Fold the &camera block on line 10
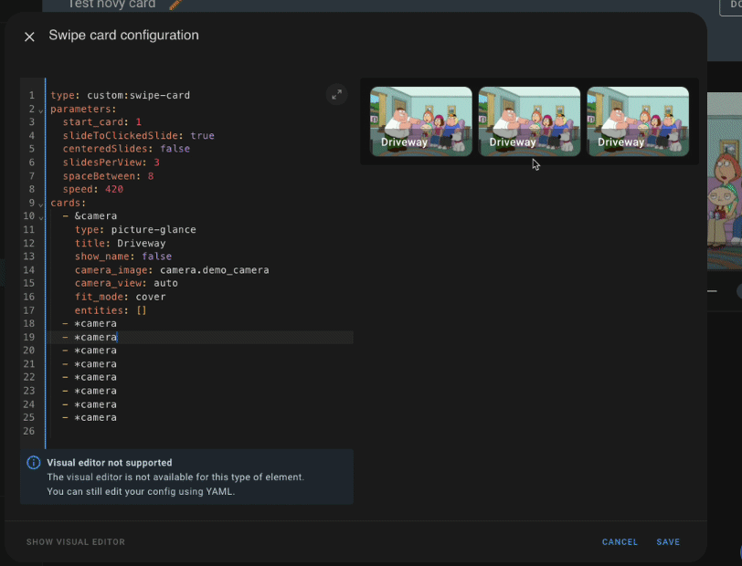Viewport: 742px width, 566px height. [41, 217]
